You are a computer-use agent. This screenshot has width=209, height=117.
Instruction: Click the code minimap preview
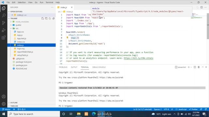tap(197, 16)
